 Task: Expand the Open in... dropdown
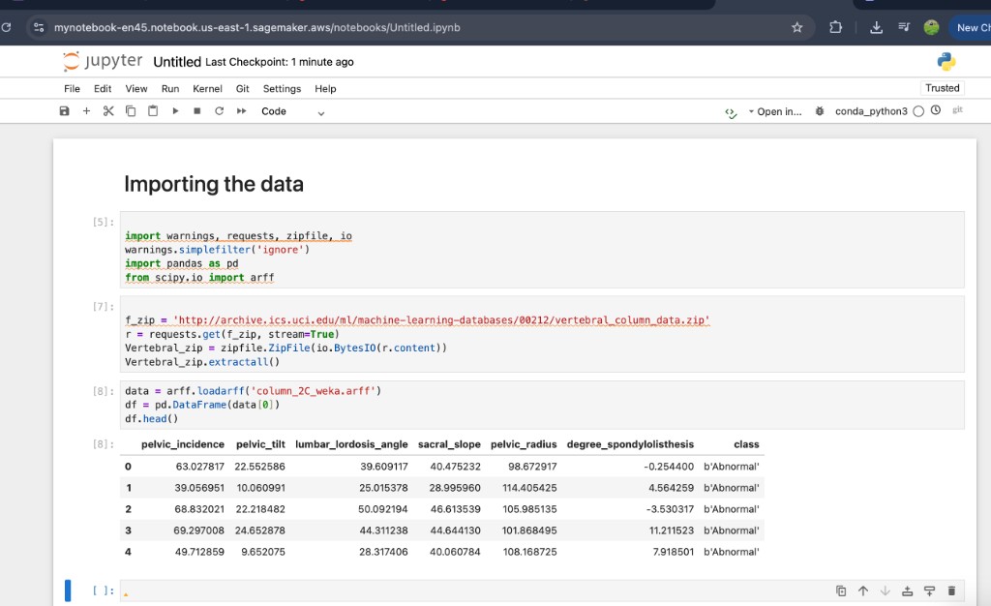[x=775, y=112]
